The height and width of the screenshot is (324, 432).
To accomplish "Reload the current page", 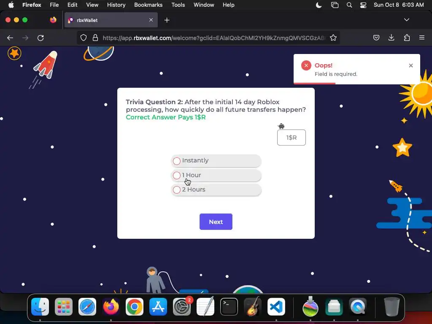I will point(40,38).
